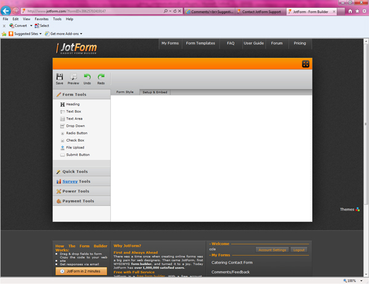Open the View menu
This screenshot has width=369, height=284.
coord(26,19)
